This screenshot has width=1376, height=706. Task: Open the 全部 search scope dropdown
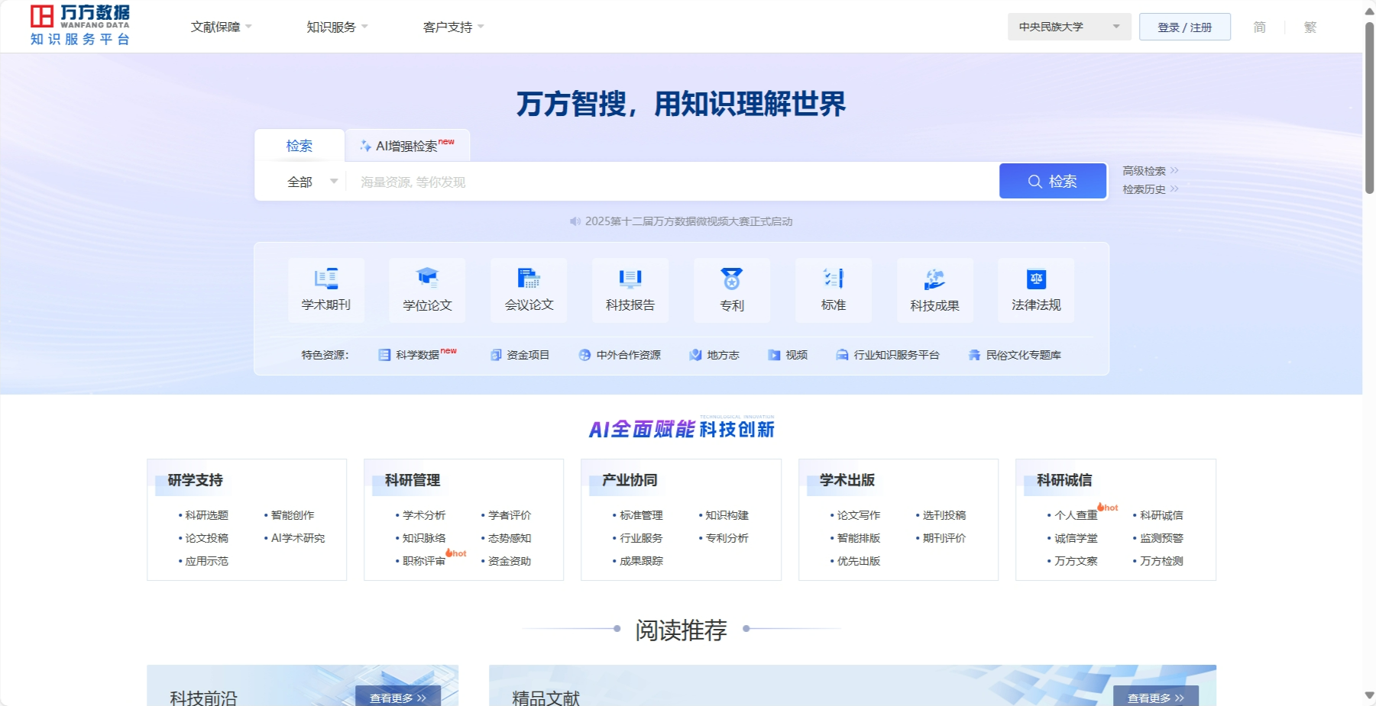coord(312,182)
